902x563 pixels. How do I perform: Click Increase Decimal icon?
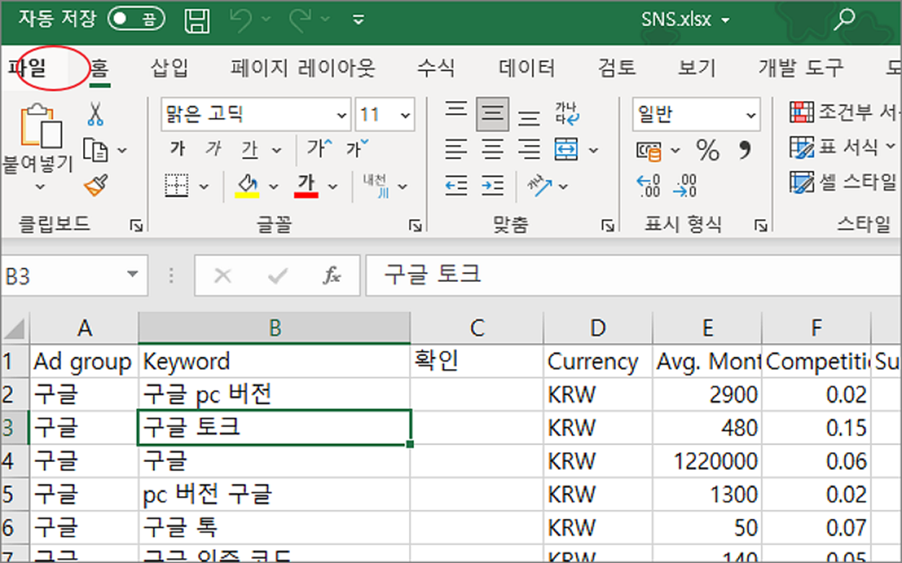pyautogui.click(x=649, y=186)
